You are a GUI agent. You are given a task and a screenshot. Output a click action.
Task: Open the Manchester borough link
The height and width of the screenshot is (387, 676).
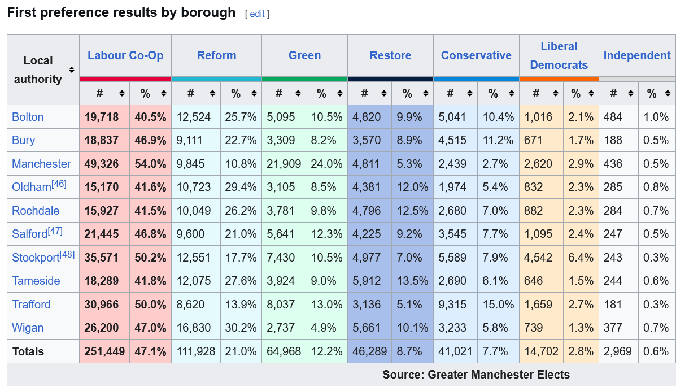(x=41, y=164)
